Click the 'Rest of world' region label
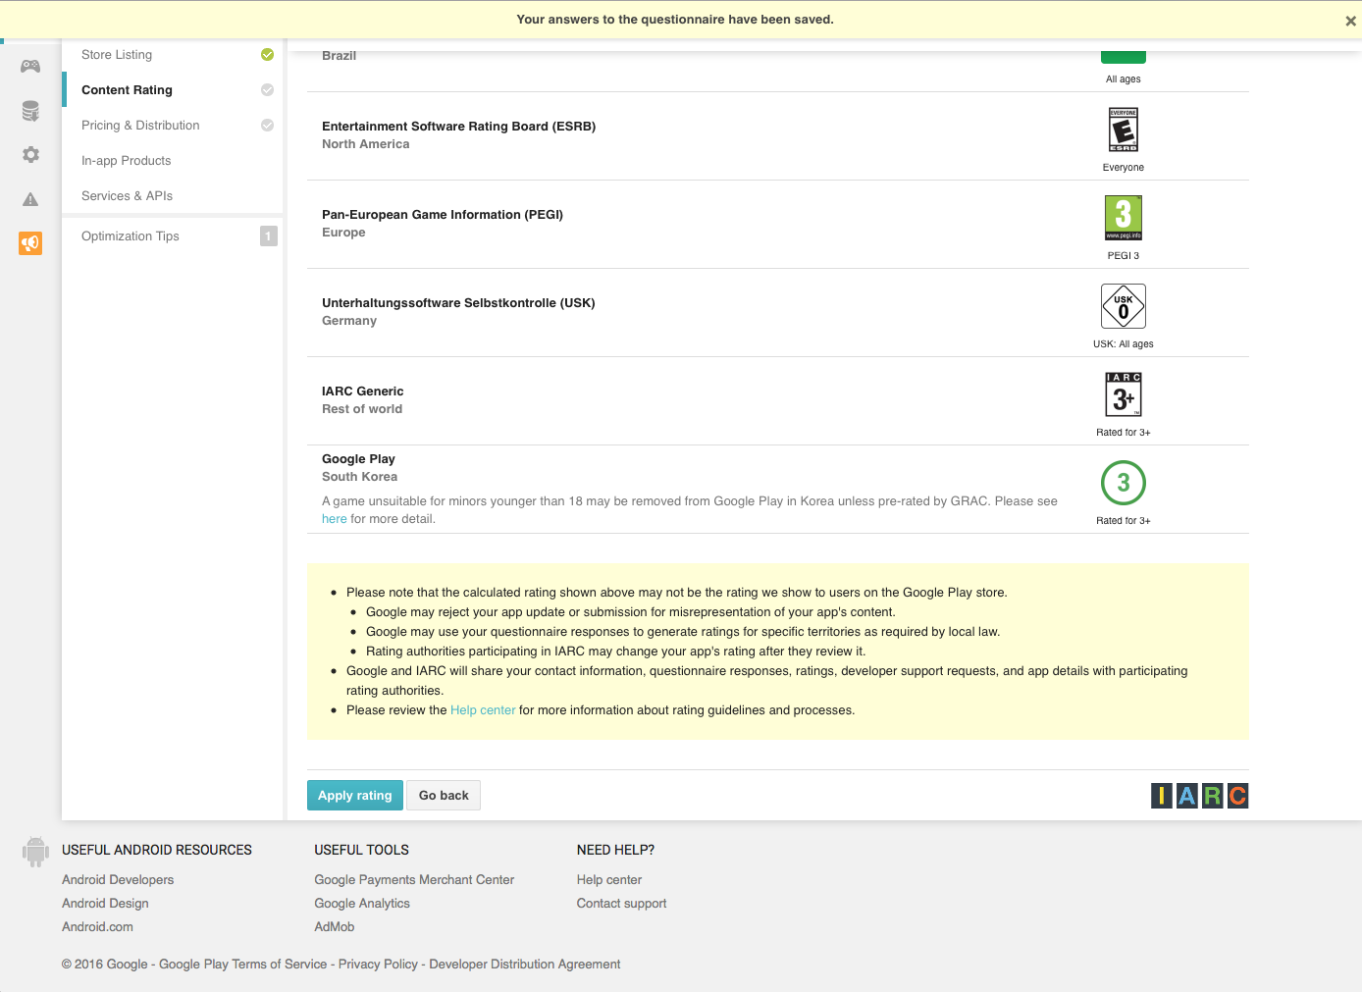This screenshot has height=992, width=1362. [x=362, y=409]
